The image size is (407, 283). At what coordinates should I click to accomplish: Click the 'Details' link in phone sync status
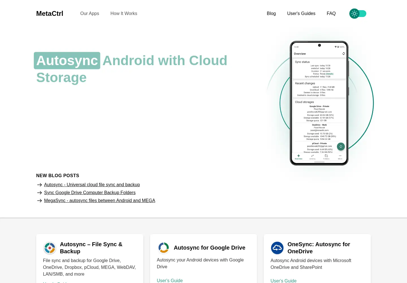click(x=330, y=74)
